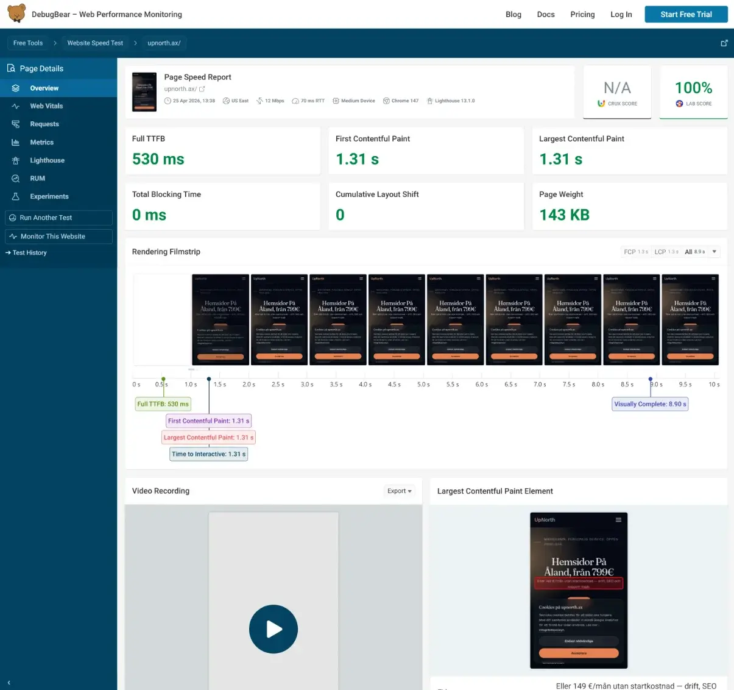The height and width of the screenshot is (690, 734).
Task: Click the Full TTFB 530 ms marker
Action: click(x=163, y=404)
